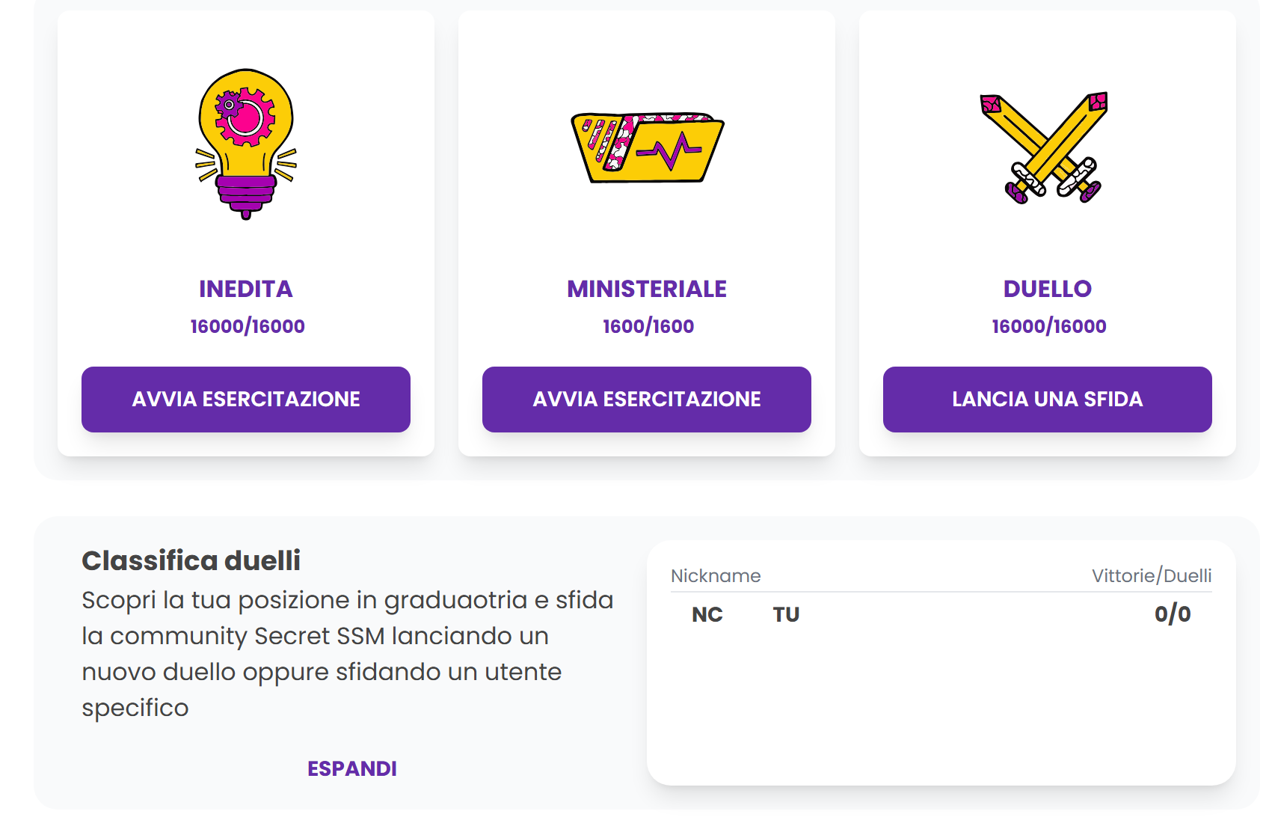Image resolution: width=1272 pixels, height=817 pixels.
Task: Click the INEDITA 16000/16000 counter
Action: tap(248, 326)
